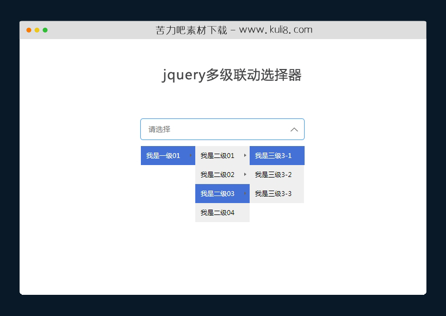446x316 pixels.
Task: Collapse the 请选择 dropdown via its chevron
Action: click(294, 129)
